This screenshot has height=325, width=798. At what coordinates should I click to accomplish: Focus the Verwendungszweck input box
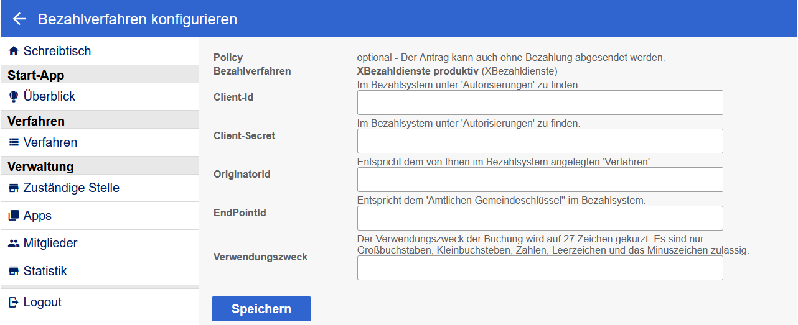click(540, 268)
